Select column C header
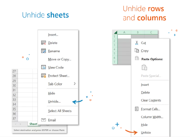 point(151,32)
